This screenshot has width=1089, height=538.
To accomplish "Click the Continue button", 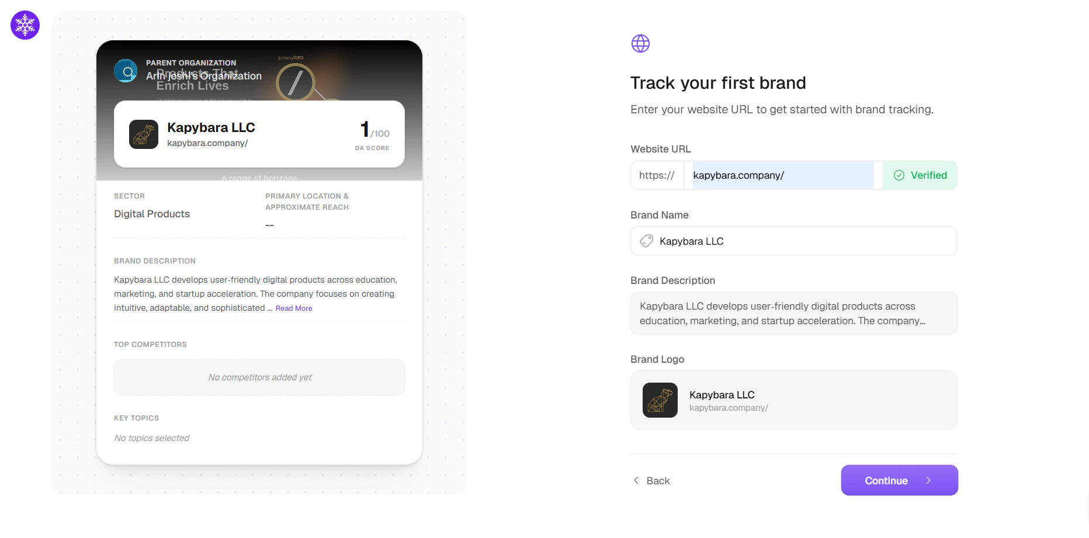I will point(899,480).
